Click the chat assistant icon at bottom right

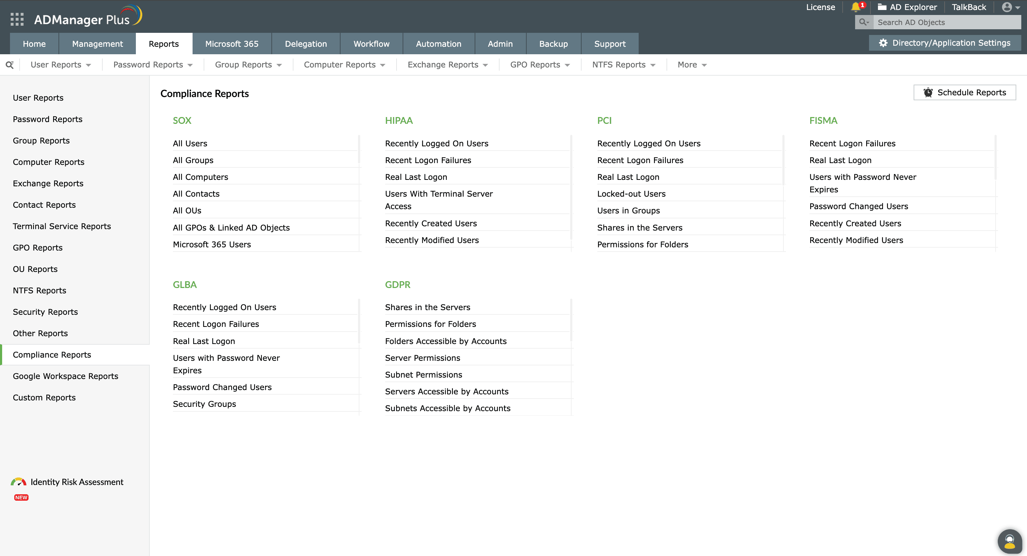click(1010, 541)
